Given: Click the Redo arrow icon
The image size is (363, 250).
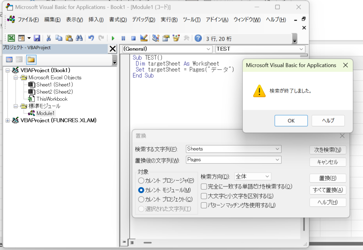Looking at the screenshot, I should click(x=101, y=38).
